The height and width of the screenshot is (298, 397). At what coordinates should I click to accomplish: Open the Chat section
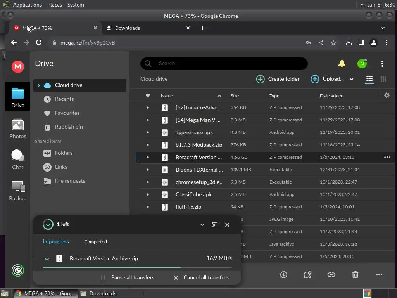[18, 159]
